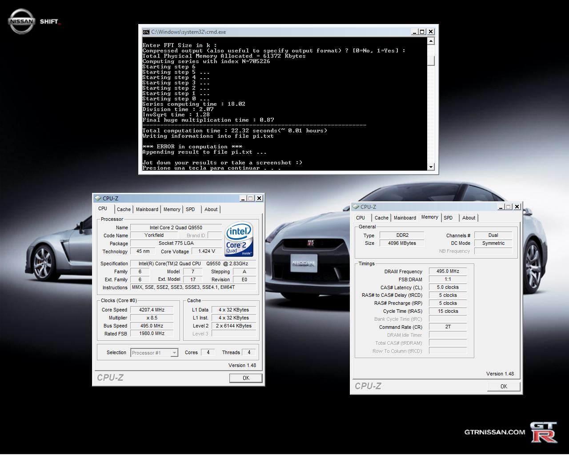Click the GTRNISSAN.COM text on wallpaper
This screenshot has width=569, height=455.
coord(495,432)
